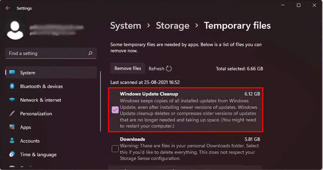Click the user profile avatar picture
Screen dimensions: 323x170
tap(15, 29)
